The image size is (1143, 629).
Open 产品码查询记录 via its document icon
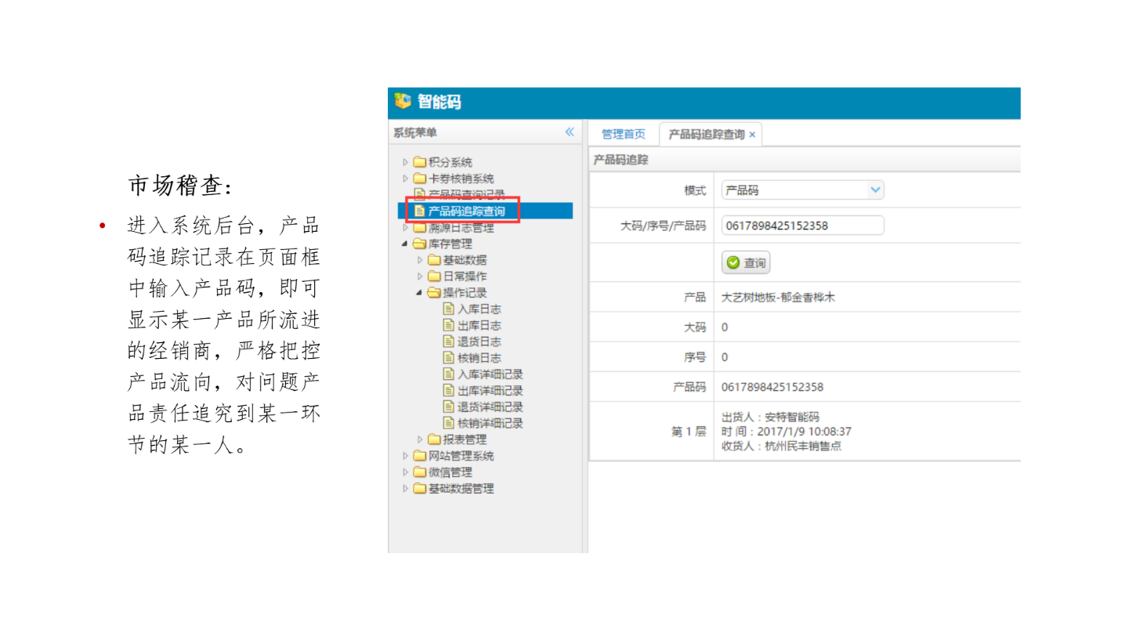[x=419, y=194]
